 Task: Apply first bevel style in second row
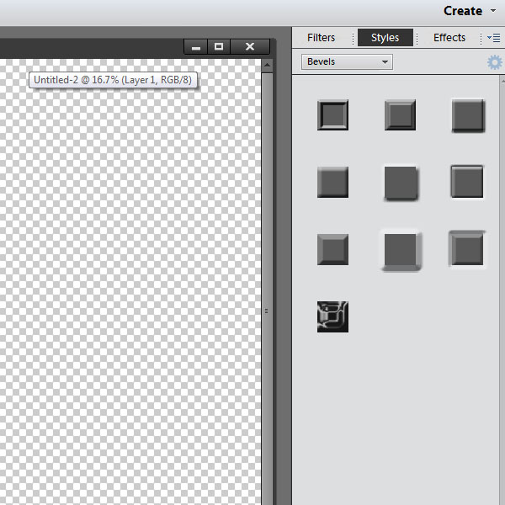click(x=332, y=182)
